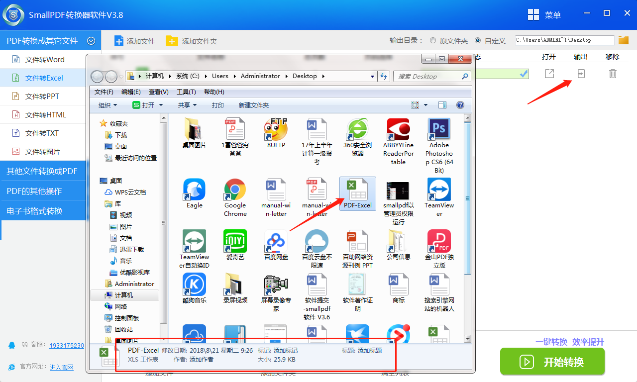Click the Explorer refresh address button
The width and height of the screenshot is (637, 382).
click(384, 76)
